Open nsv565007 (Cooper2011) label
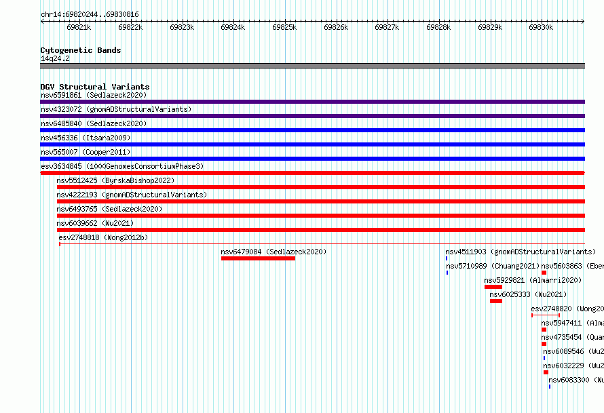 86,152
